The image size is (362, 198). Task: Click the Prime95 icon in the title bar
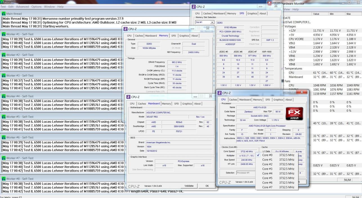click(2, 2)
